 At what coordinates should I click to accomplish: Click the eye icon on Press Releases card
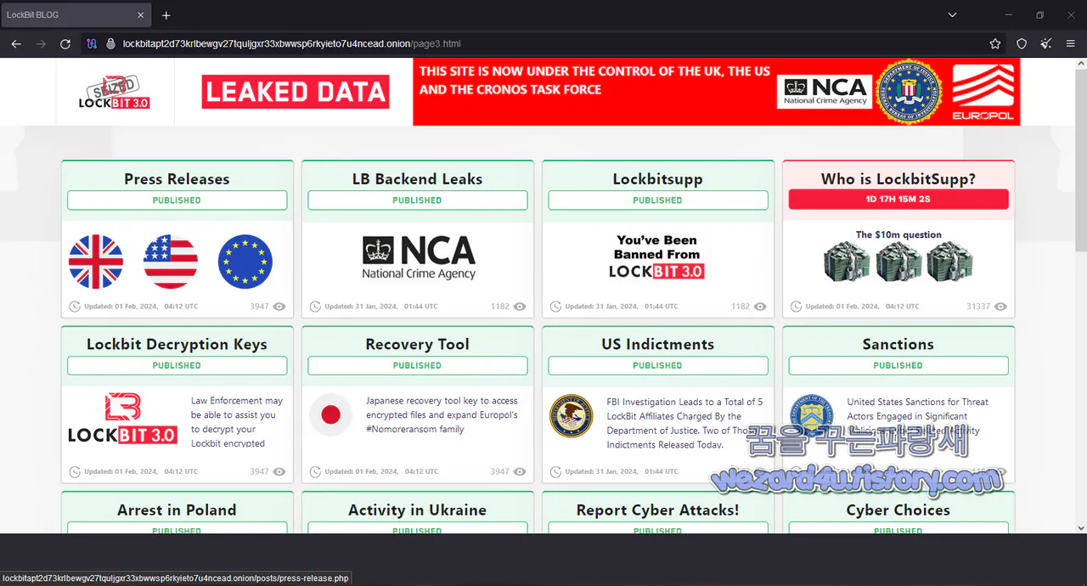click(279, 307)
